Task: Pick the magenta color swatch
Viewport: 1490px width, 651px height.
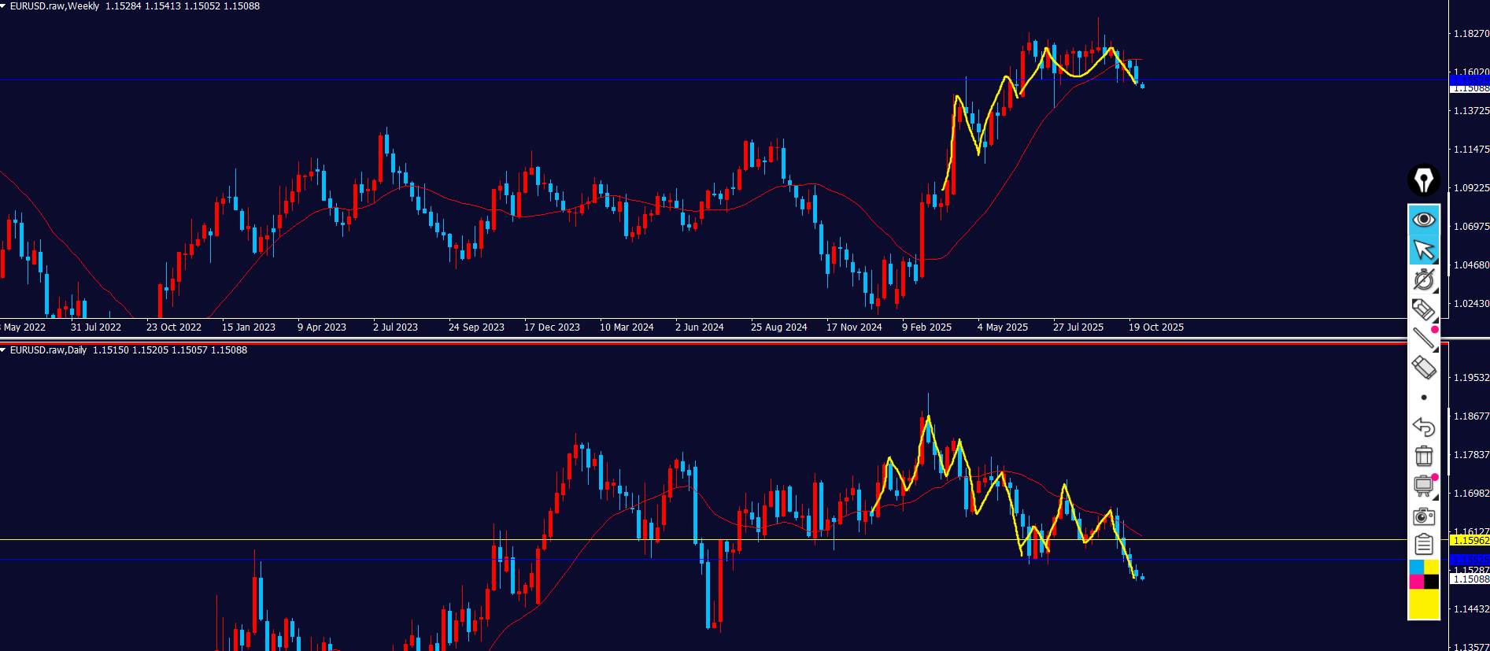Action: (x=1416, y=582)
